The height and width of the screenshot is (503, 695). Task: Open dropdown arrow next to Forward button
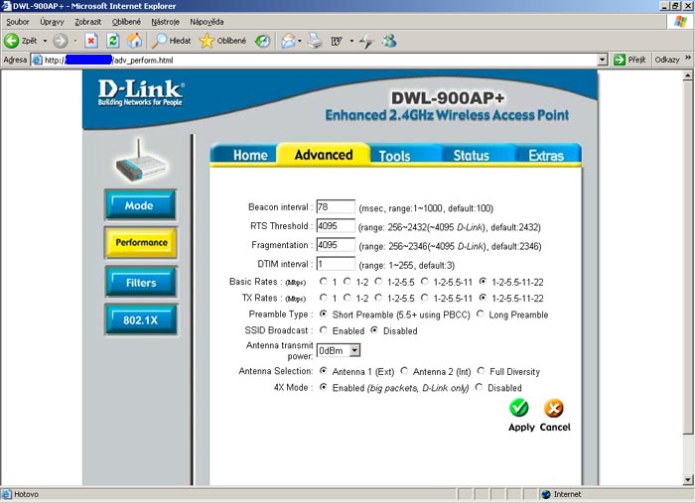pyautogui.click(x=75, y=41)
